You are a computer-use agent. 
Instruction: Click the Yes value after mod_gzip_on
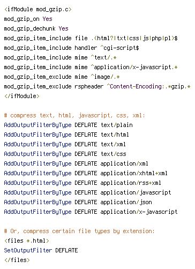(47, 19)
